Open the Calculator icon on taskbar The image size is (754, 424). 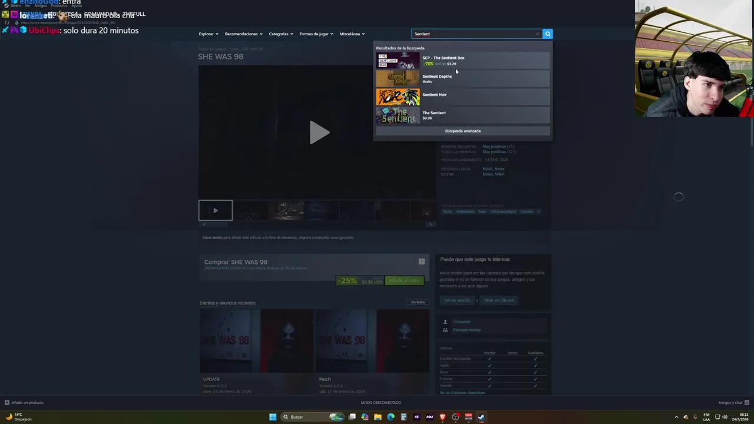(x=404, y=417)
